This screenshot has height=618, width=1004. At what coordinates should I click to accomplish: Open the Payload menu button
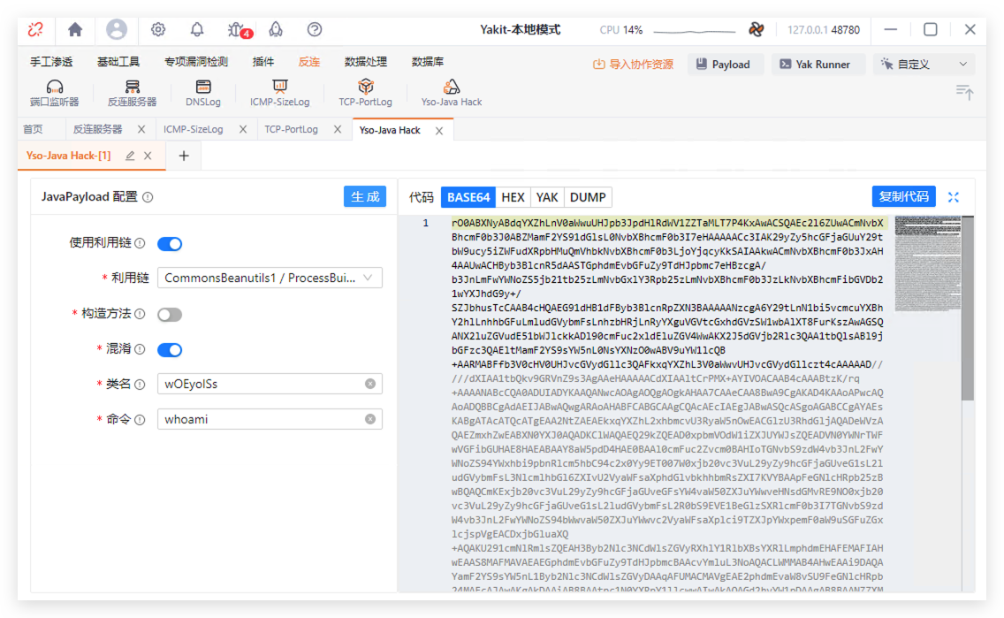(723, 65)
